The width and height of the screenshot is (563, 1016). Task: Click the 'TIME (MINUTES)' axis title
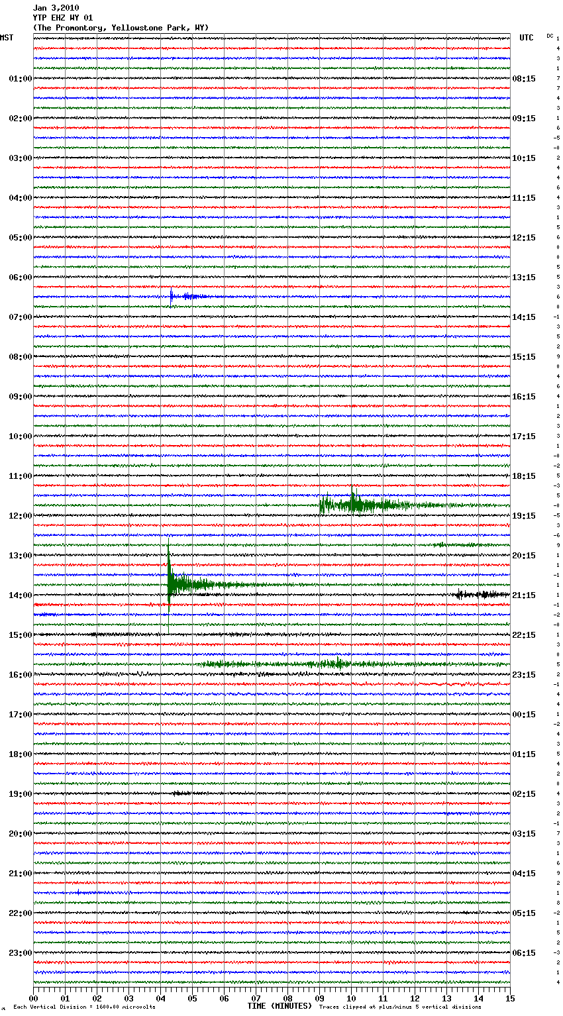point(280,1006)
